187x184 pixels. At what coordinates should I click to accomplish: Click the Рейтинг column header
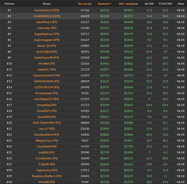click(9, 4)
